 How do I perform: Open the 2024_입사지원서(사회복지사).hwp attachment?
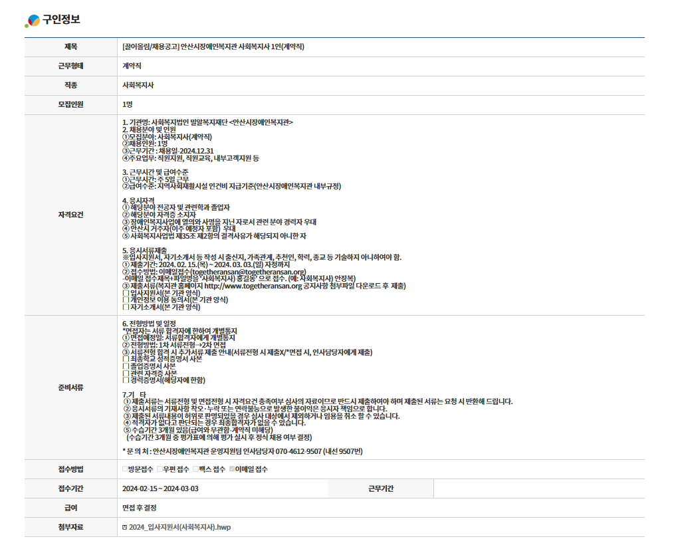[x=179, y=527]
